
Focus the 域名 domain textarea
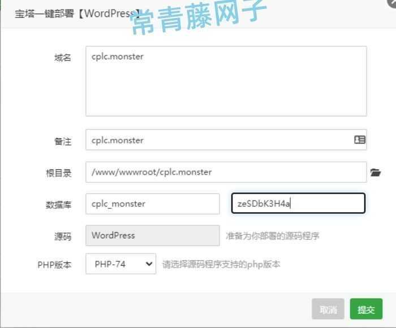[226, 81]
